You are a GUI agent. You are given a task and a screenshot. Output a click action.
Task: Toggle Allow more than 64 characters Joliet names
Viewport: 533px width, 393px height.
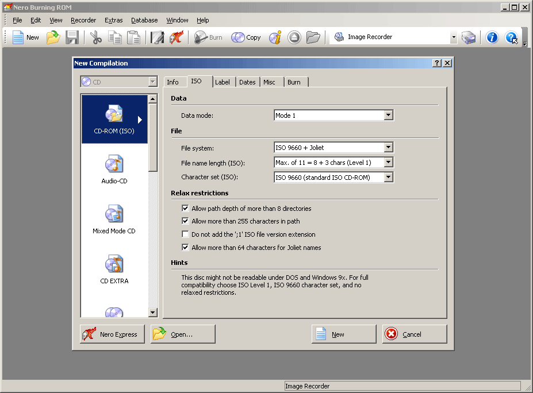point(185,247)
